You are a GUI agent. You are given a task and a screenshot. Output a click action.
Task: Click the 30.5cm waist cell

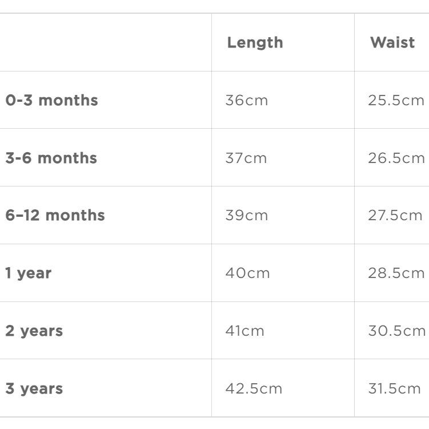[396, 331]
